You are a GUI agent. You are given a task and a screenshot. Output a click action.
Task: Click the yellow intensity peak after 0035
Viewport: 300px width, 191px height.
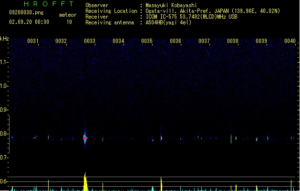[x=161, y=184]
